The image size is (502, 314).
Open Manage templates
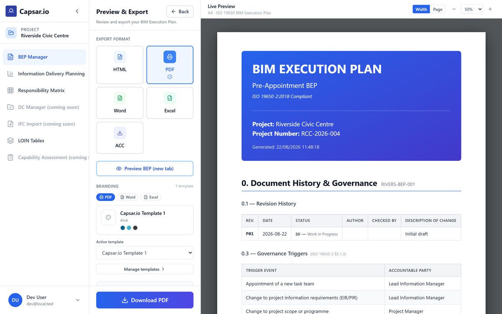pyautogui.click(x=145, y=269)
